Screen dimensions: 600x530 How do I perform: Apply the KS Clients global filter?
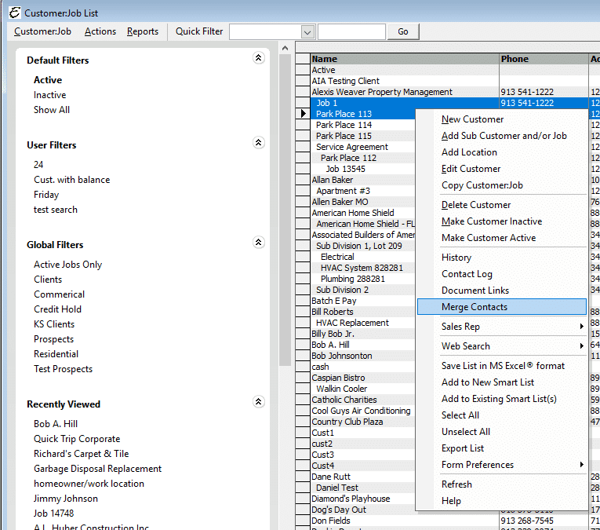click(x=54, y=324)
